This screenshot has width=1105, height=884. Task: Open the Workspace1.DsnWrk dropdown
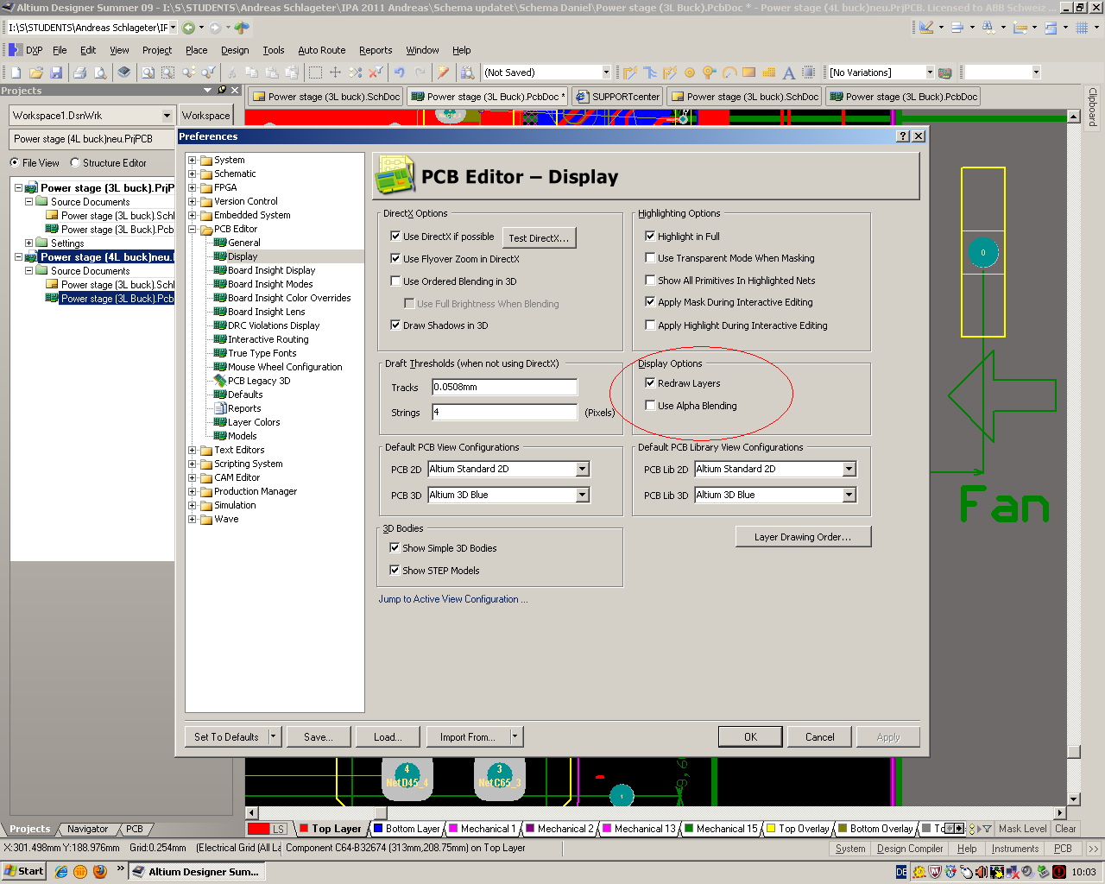point(167,116)
